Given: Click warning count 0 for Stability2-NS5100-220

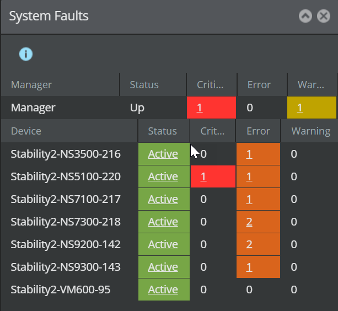Looking at the screenshot, I should point(294,176).
